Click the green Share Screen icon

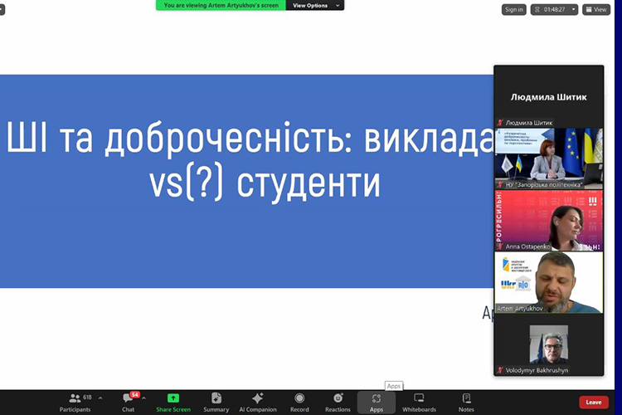pyautogui.click(x=173, y=398)
